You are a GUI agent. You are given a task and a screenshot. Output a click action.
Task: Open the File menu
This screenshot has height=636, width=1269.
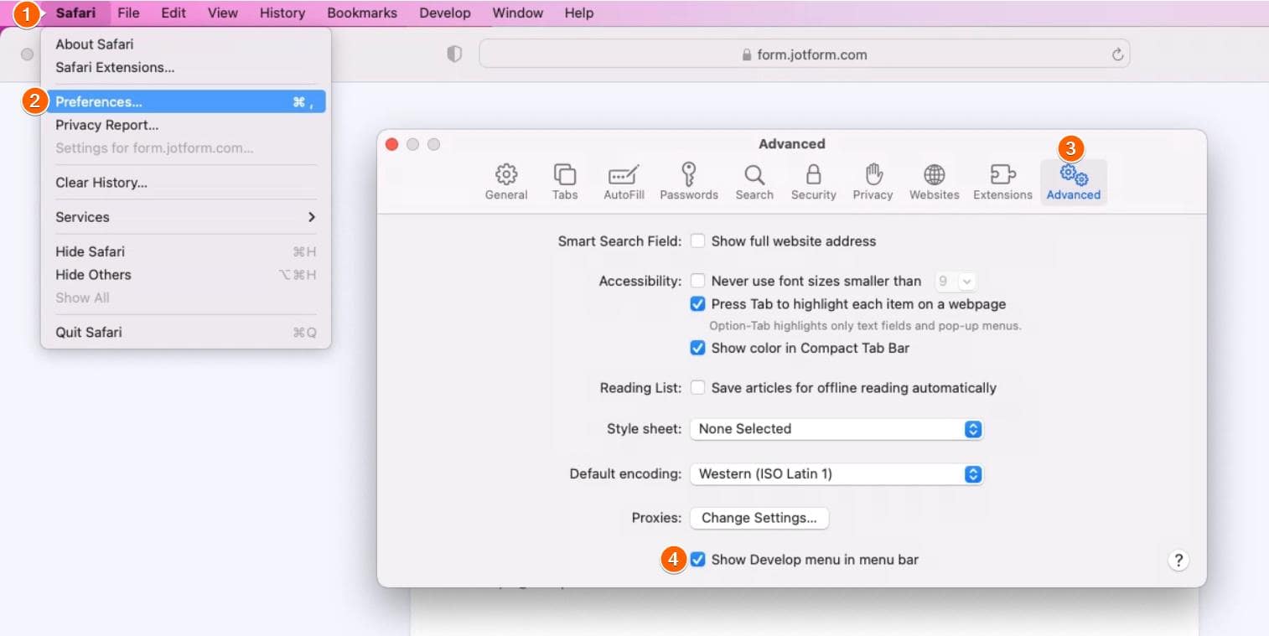point(128,13)
